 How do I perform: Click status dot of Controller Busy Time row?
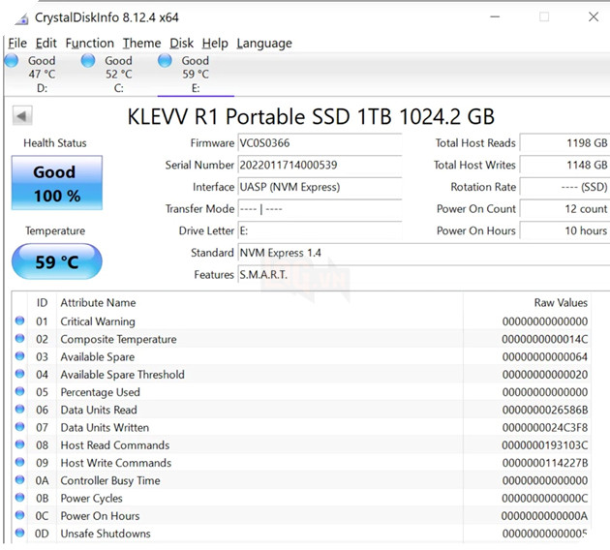click(x=19, y=479)
